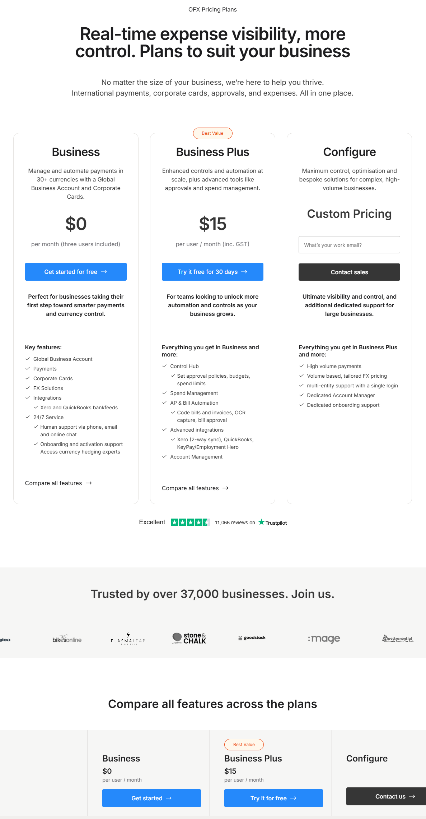Focus the work email input field

(x=349, y=245)
